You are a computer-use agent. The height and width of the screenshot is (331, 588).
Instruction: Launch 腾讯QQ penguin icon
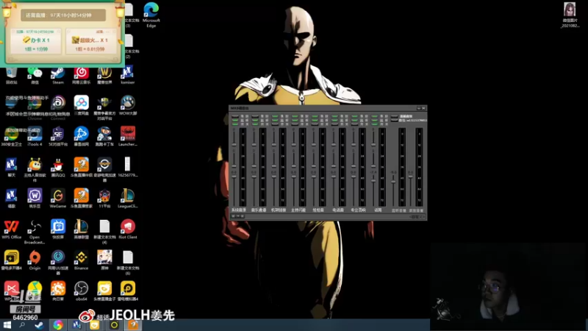(58, 167)
